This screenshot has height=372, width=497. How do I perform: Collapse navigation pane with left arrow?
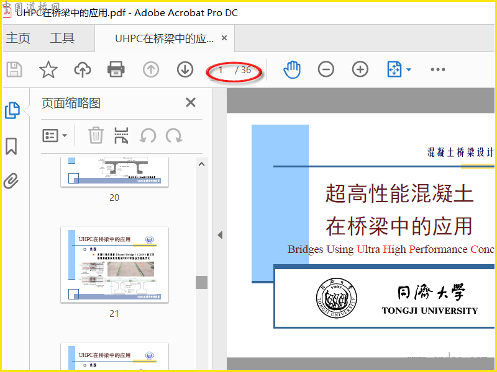(220, 235)
